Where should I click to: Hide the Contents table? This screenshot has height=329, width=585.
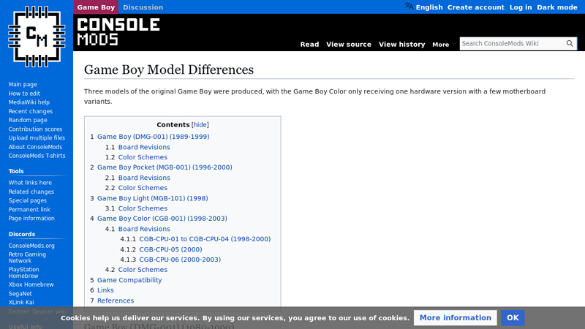point(200,125)
